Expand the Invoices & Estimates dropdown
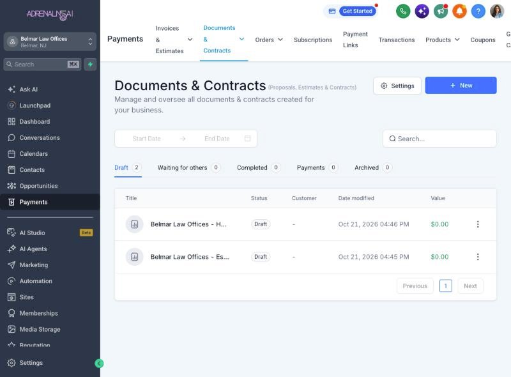 (x=190, y=40)
